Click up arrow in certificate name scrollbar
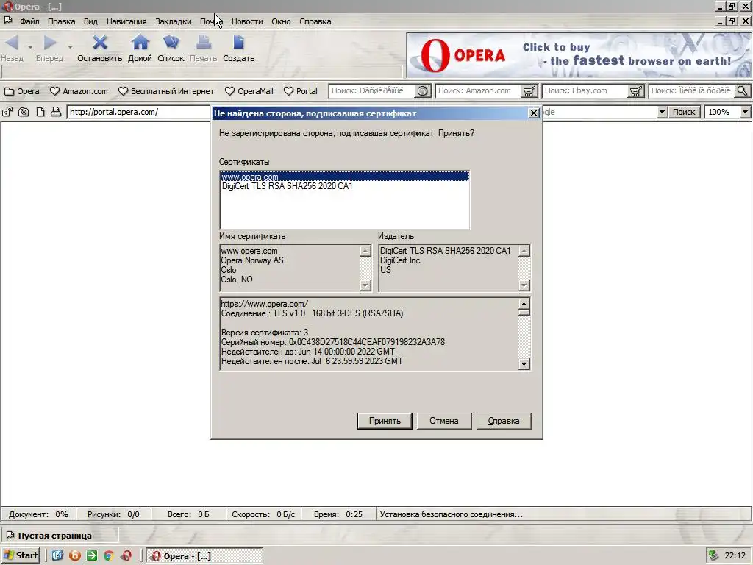 pos(365,251)
